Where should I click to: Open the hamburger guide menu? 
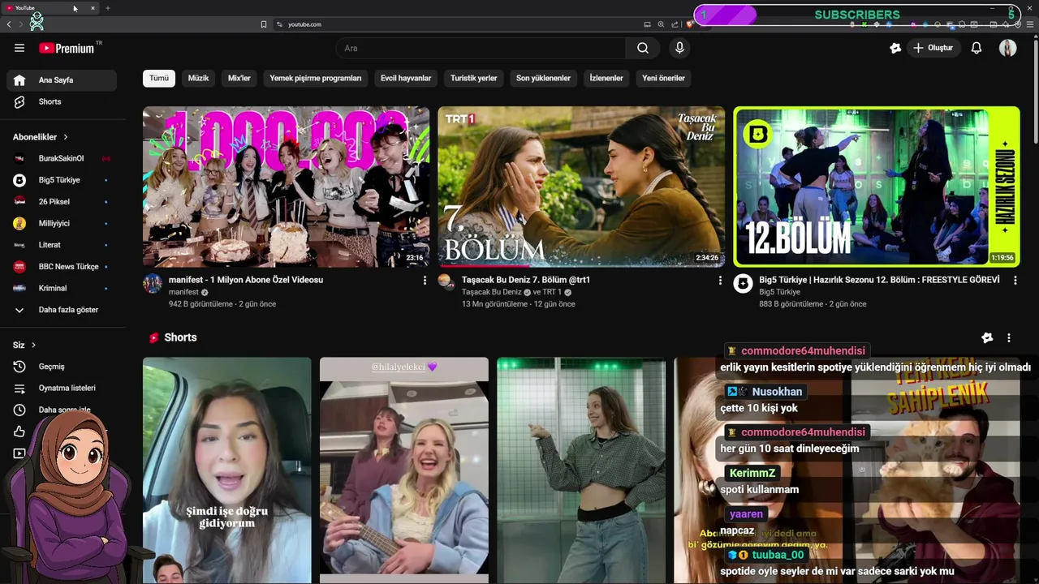pyautogui.click(x=19, y=48)
